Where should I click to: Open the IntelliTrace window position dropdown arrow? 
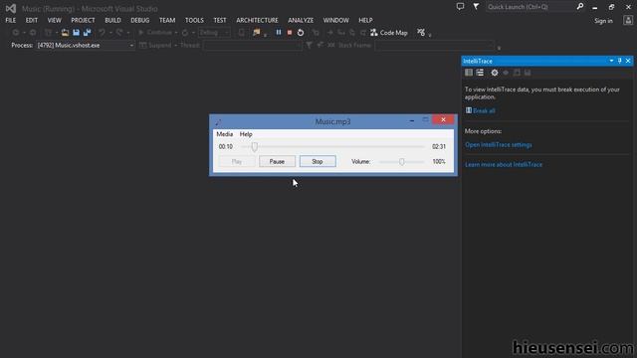coord(611,61)
